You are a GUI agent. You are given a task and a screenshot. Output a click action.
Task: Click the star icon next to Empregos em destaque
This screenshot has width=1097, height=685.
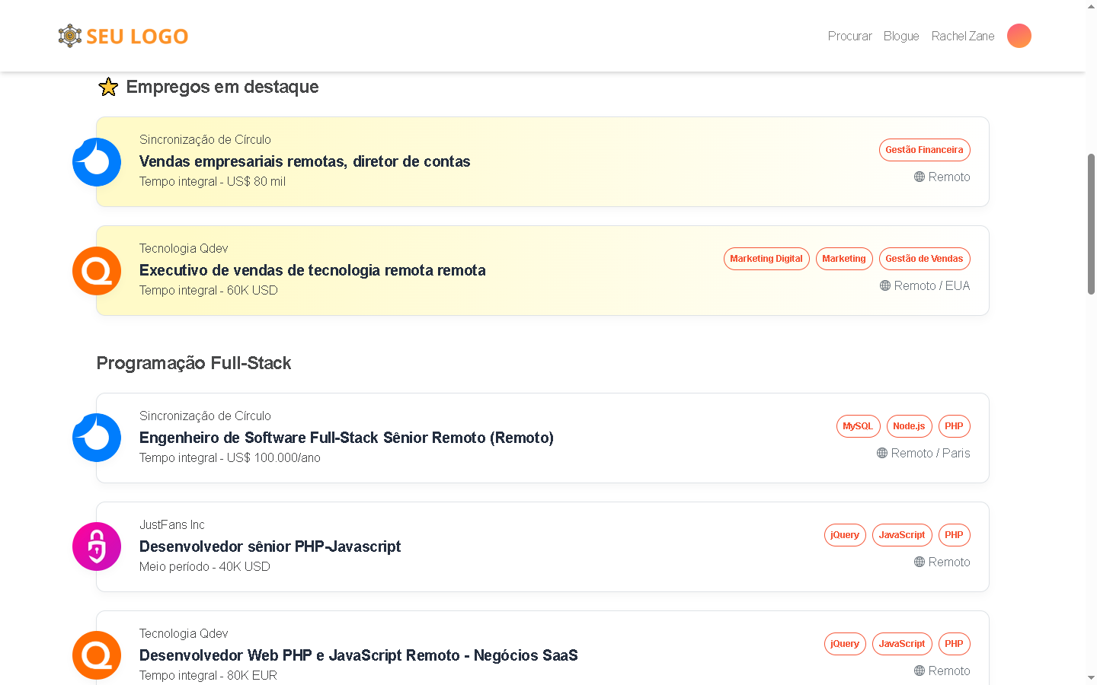click(108, 87)
